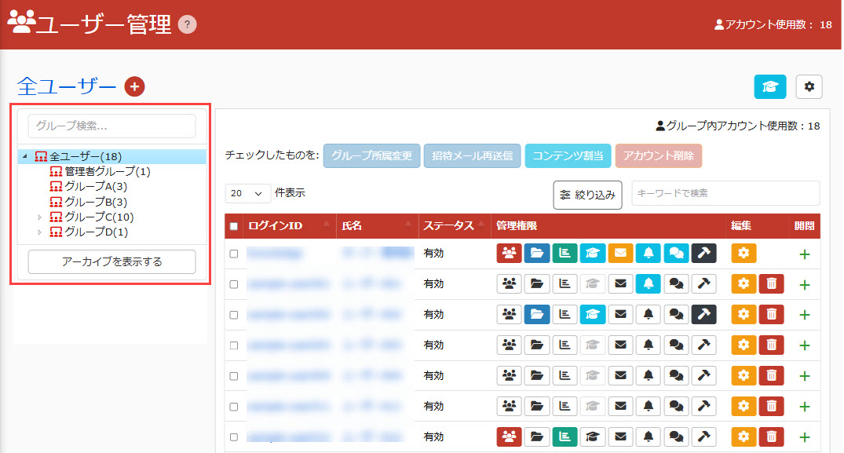Click orange gear edit icon in first row
The height and width of the screenshot is (453, 844).
[x=744, y=253]
